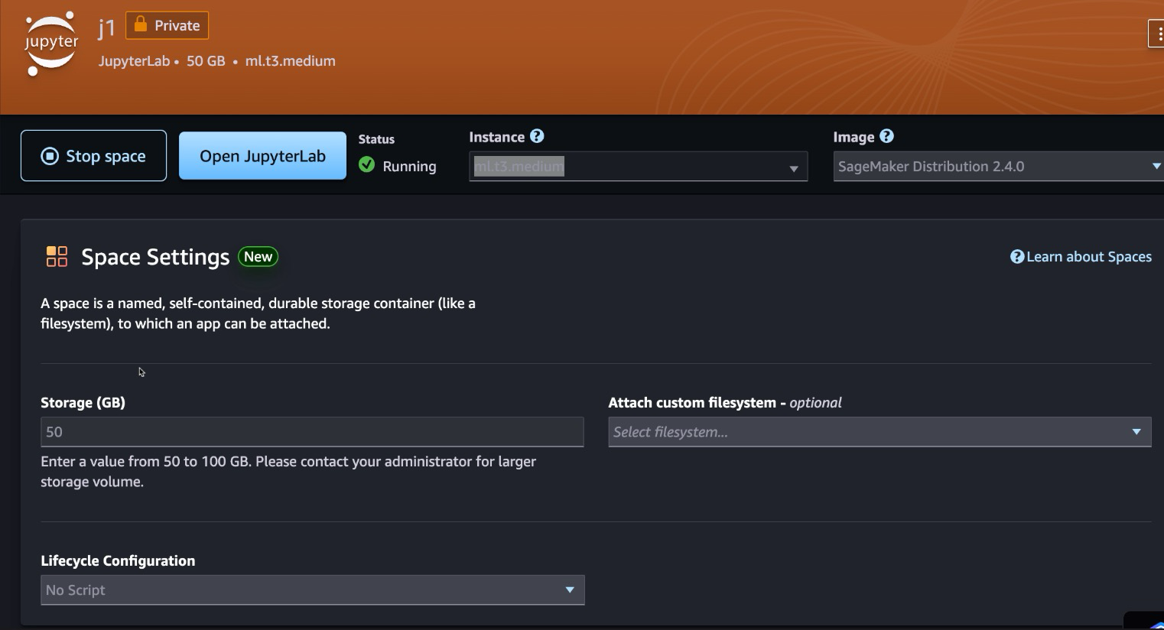Image resolution: width=1164 pixels, height=630 pixels.
Task: Open the Lifecycle Configuration dropdown
Action: [x=569, y=589]
